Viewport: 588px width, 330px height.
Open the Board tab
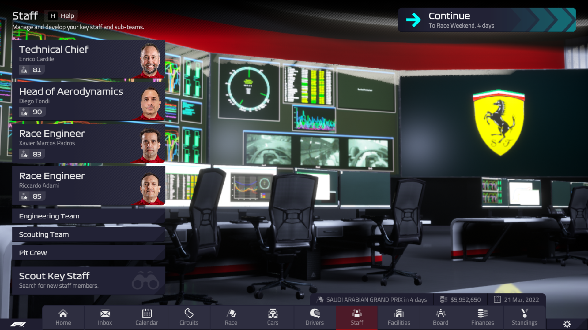(440, 317)
